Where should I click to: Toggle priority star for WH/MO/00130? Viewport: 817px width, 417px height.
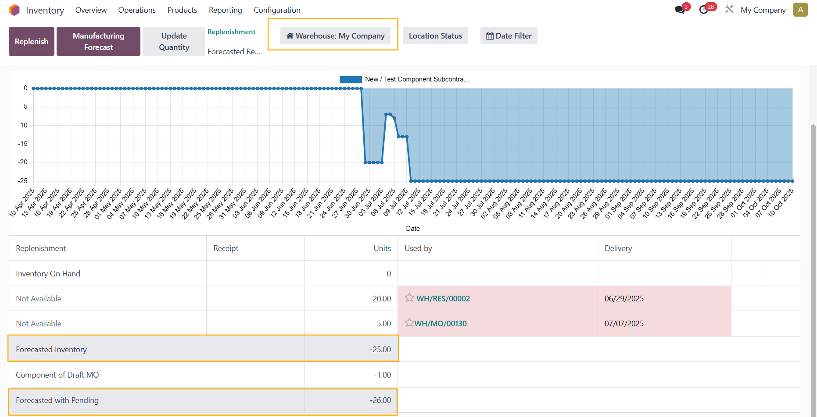(409, 323)
